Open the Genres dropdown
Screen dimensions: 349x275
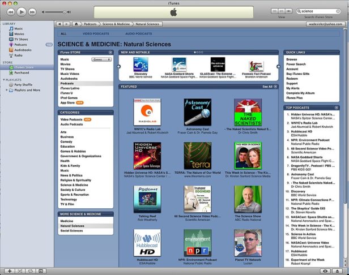(x=101, y=59)
